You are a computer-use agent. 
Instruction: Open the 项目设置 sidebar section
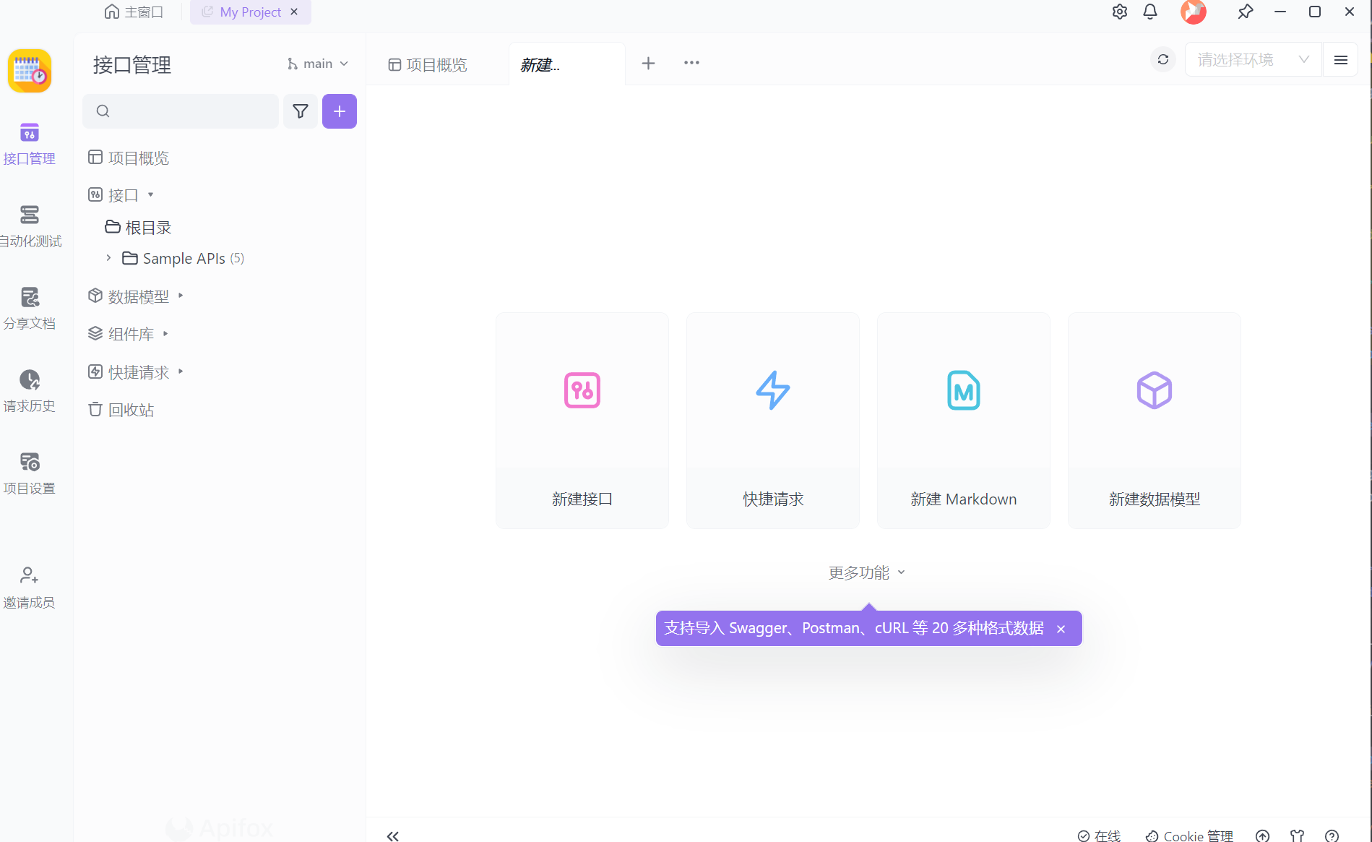[29, 473]
